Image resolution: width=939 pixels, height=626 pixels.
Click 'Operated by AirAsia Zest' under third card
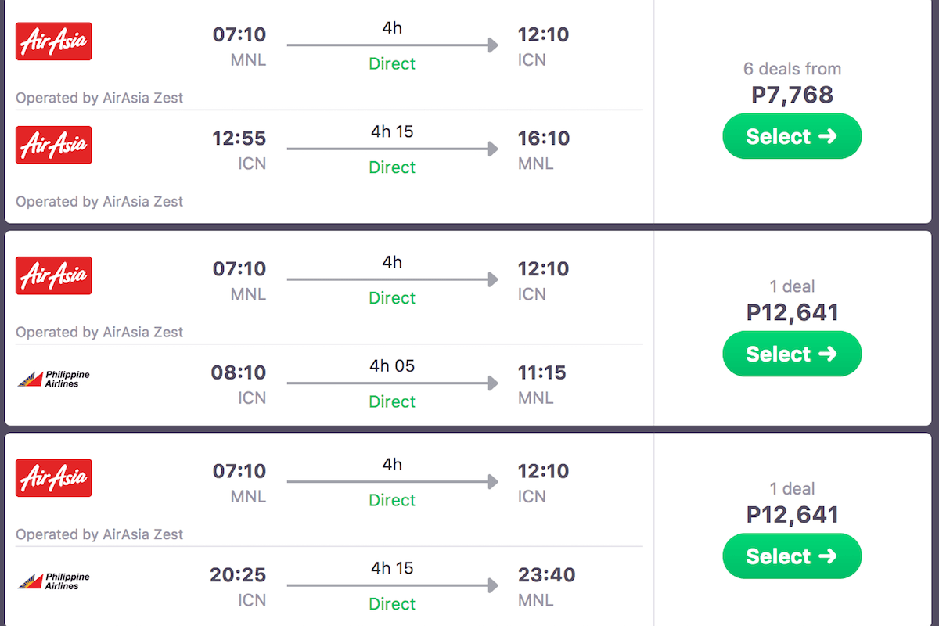pos(99,534)
